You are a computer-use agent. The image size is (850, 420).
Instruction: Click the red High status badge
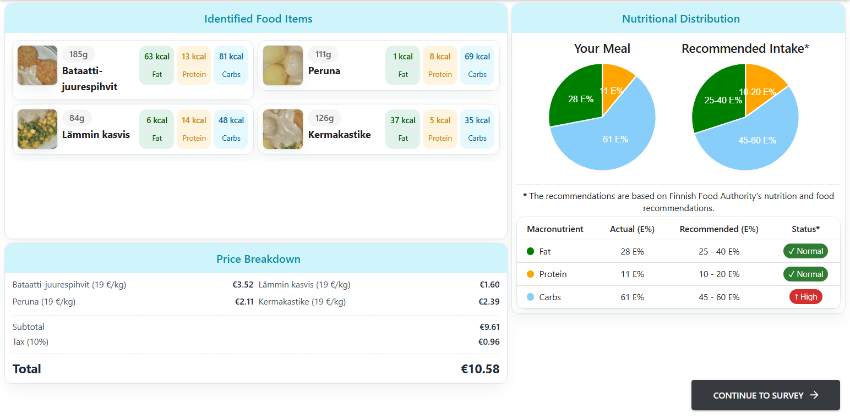coord(805,297)
